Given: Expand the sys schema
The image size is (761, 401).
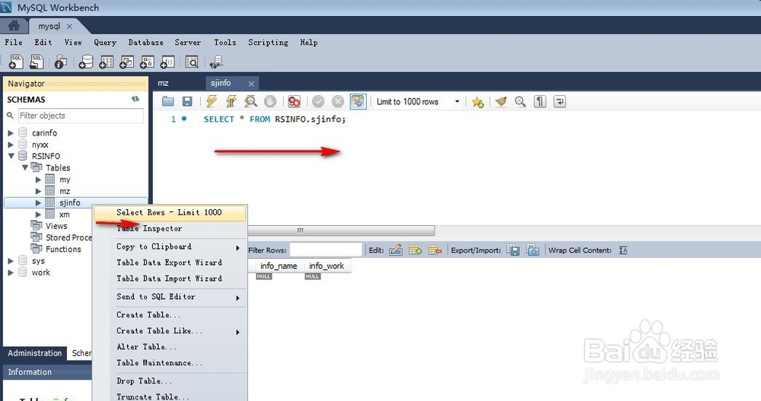Looking at the screenshot, I should [x=11, y=261].
